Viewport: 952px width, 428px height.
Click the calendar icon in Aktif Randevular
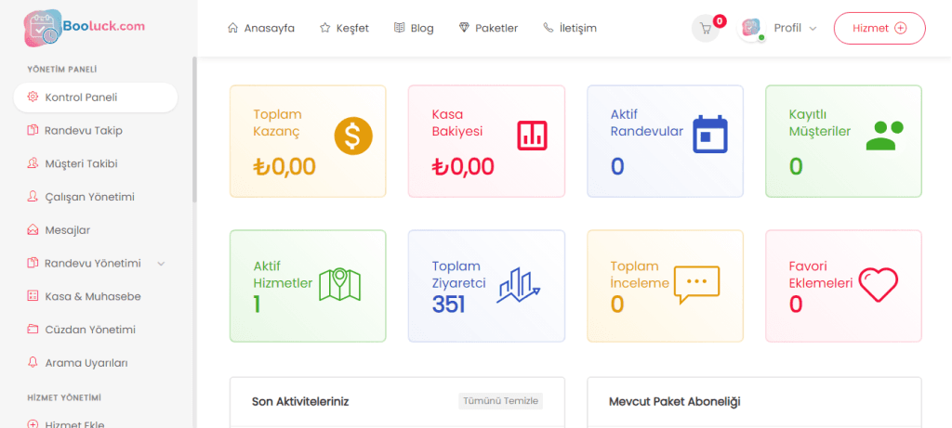click(710, 135)
